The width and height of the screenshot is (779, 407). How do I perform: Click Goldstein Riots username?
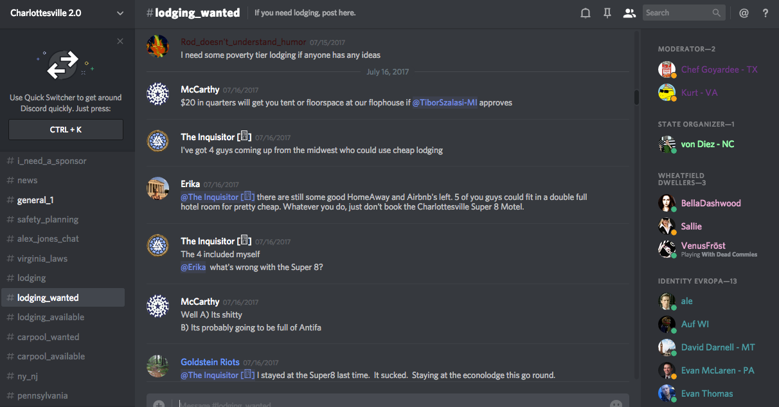(210, 362)
